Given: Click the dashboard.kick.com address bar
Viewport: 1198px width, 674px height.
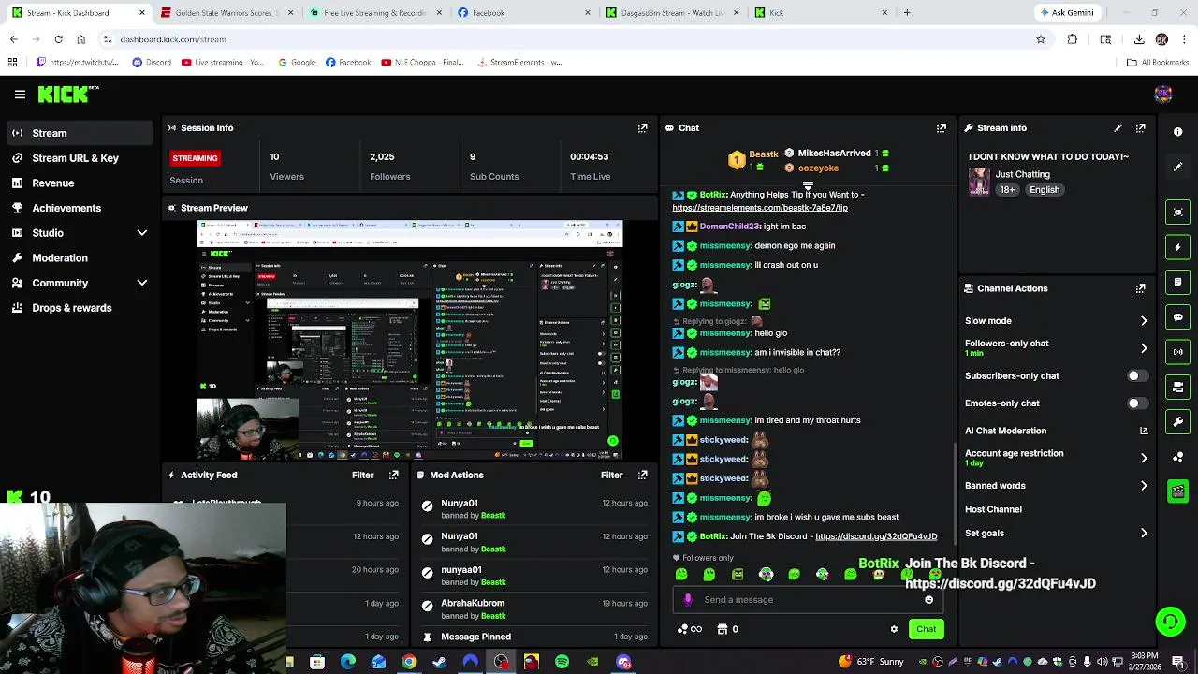Looking at the screenshot, I should pos(562,39).
